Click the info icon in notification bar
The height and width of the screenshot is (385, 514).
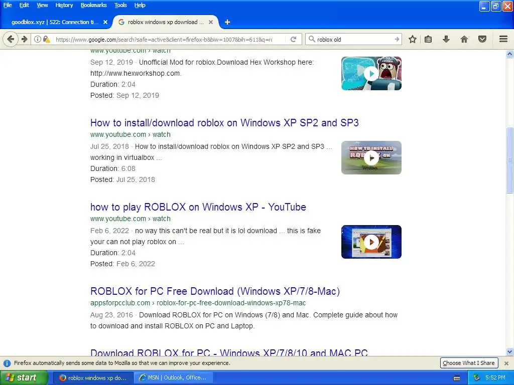click(7, 363)
